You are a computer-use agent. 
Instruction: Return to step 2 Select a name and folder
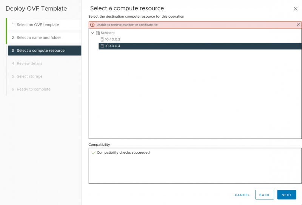[x=39, y=38]
